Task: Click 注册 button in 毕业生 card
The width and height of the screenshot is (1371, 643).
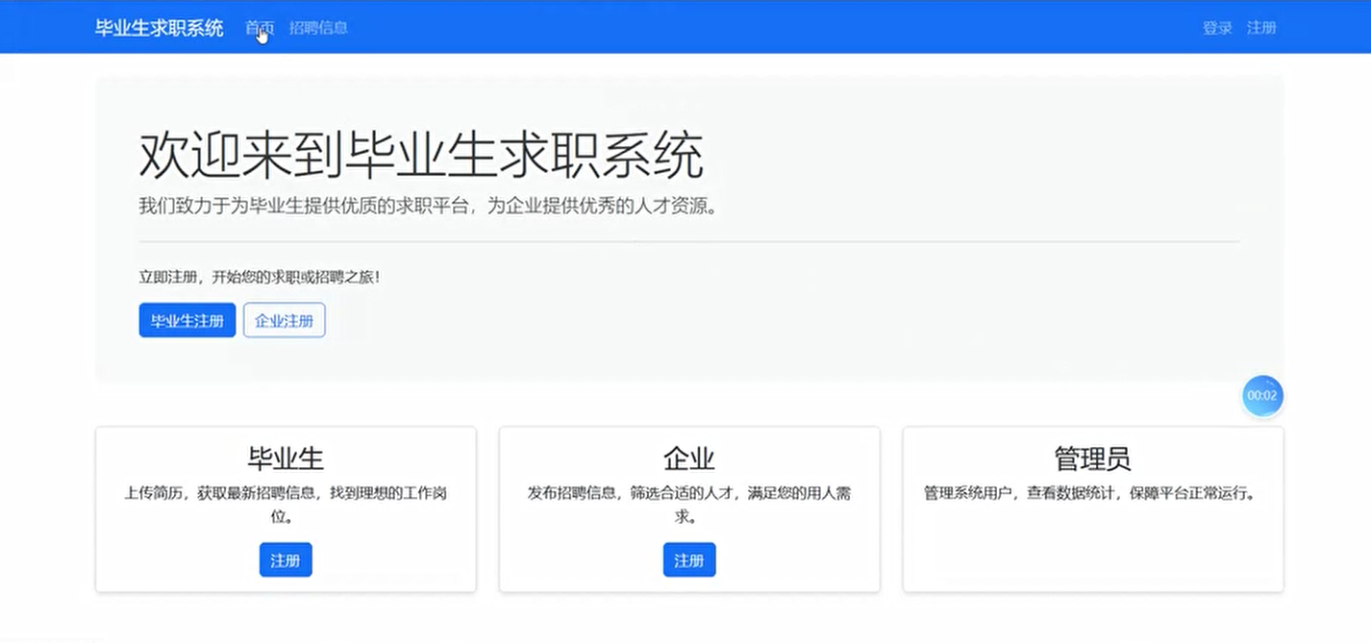Action: click(x=286, y=559)
